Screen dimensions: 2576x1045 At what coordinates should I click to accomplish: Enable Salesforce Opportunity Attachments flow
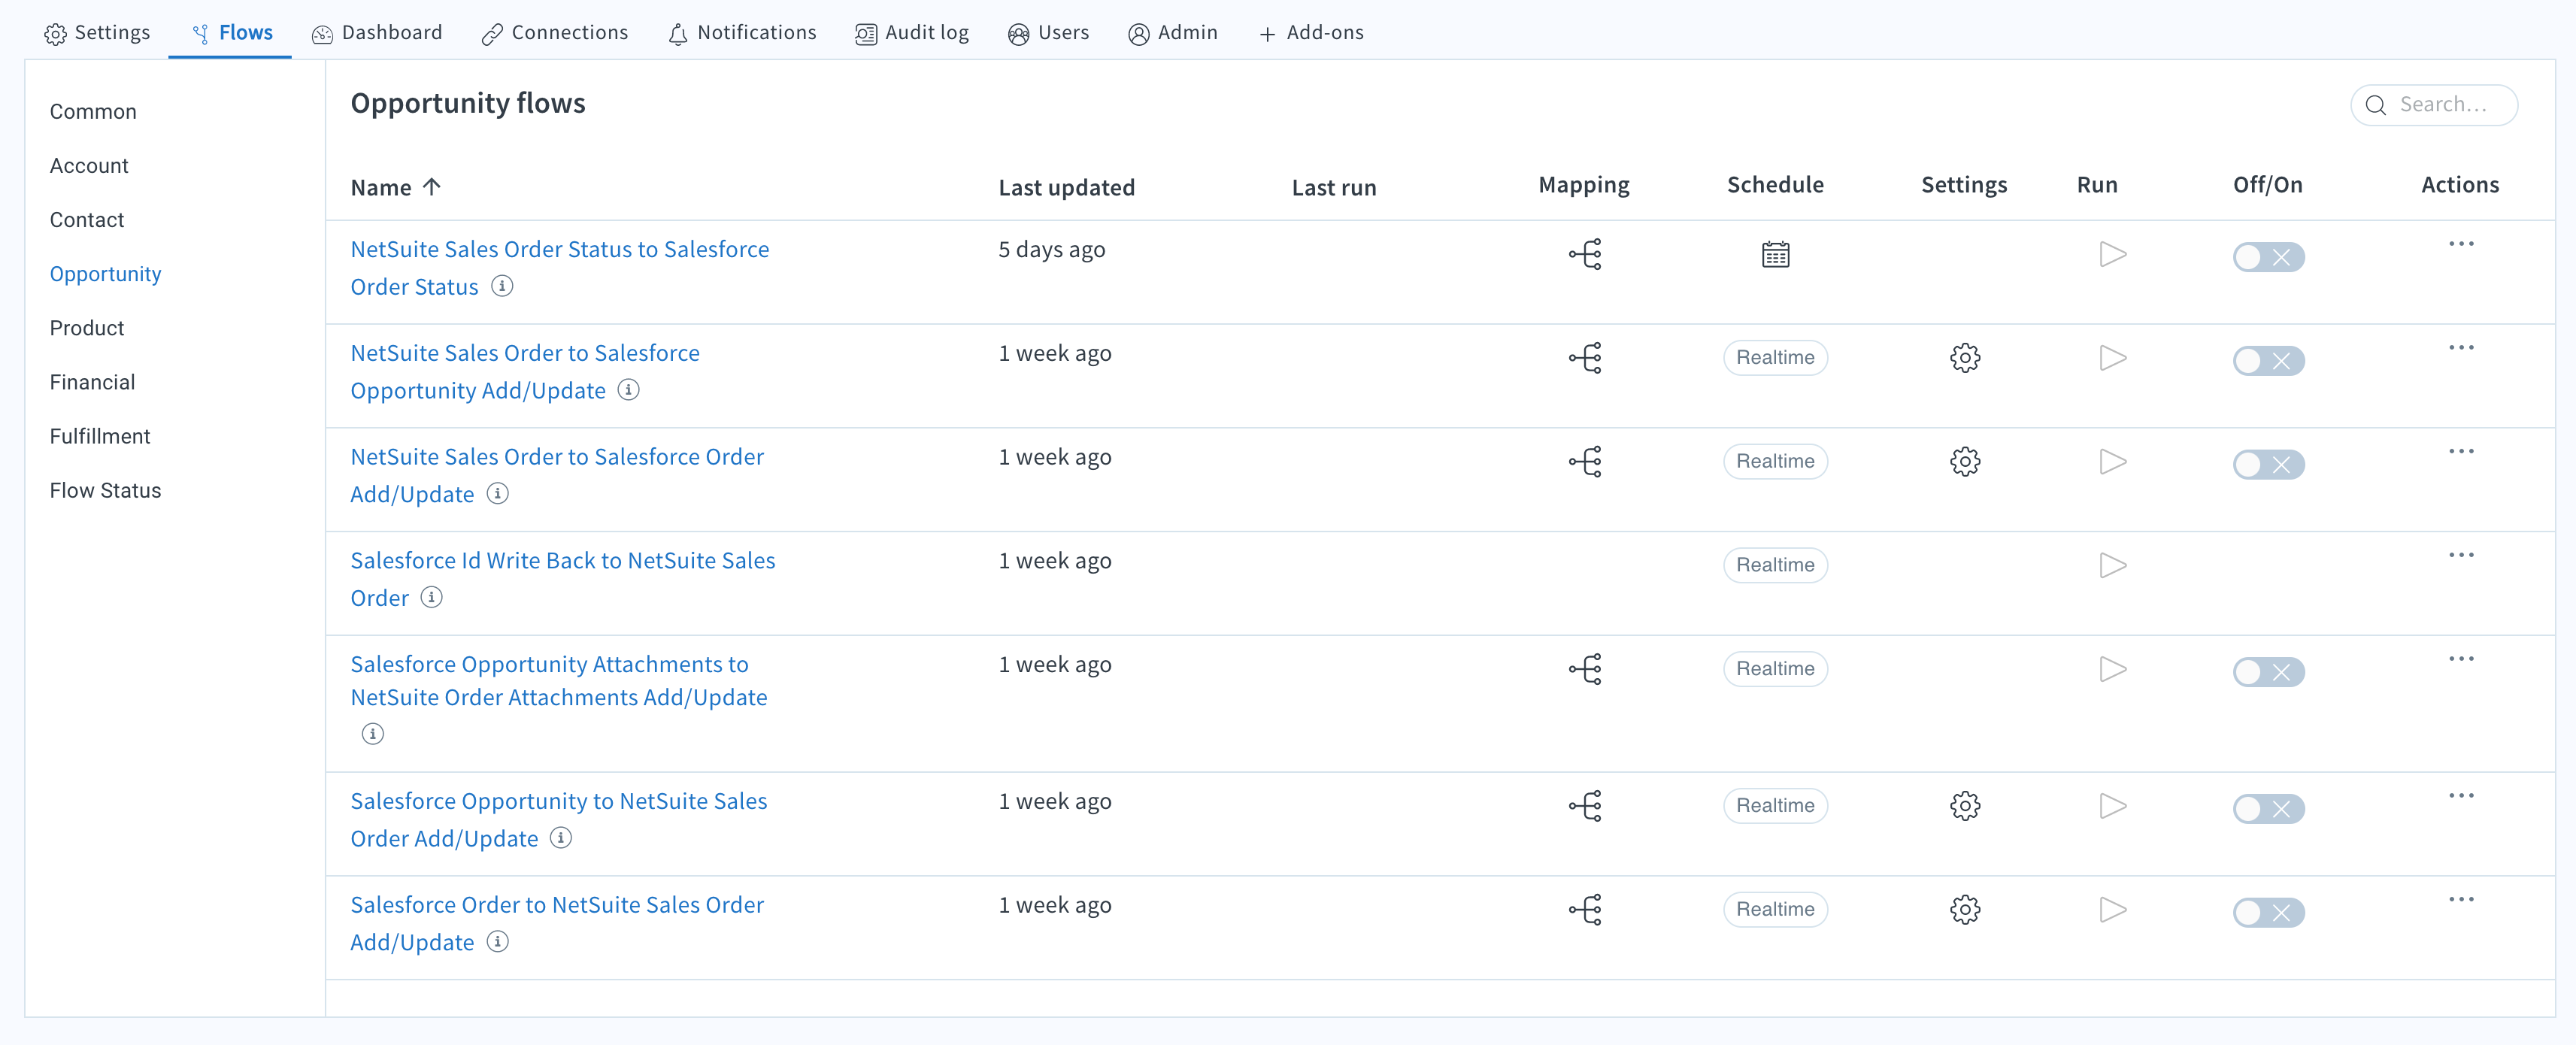pyautogui.click(x=2268, y=672)
